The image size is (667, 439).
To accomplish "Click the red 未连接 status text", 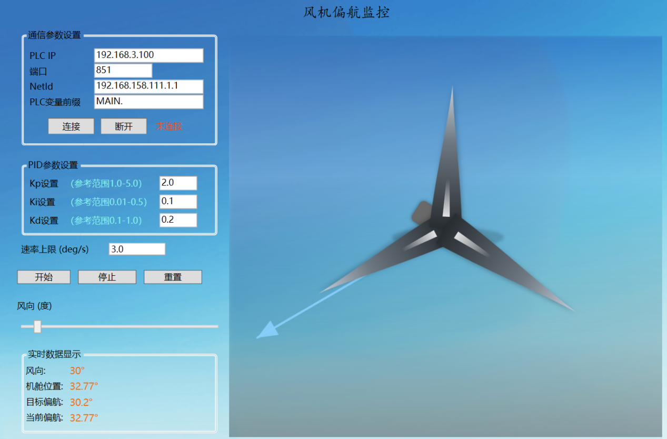I will [x=169, y=126].
